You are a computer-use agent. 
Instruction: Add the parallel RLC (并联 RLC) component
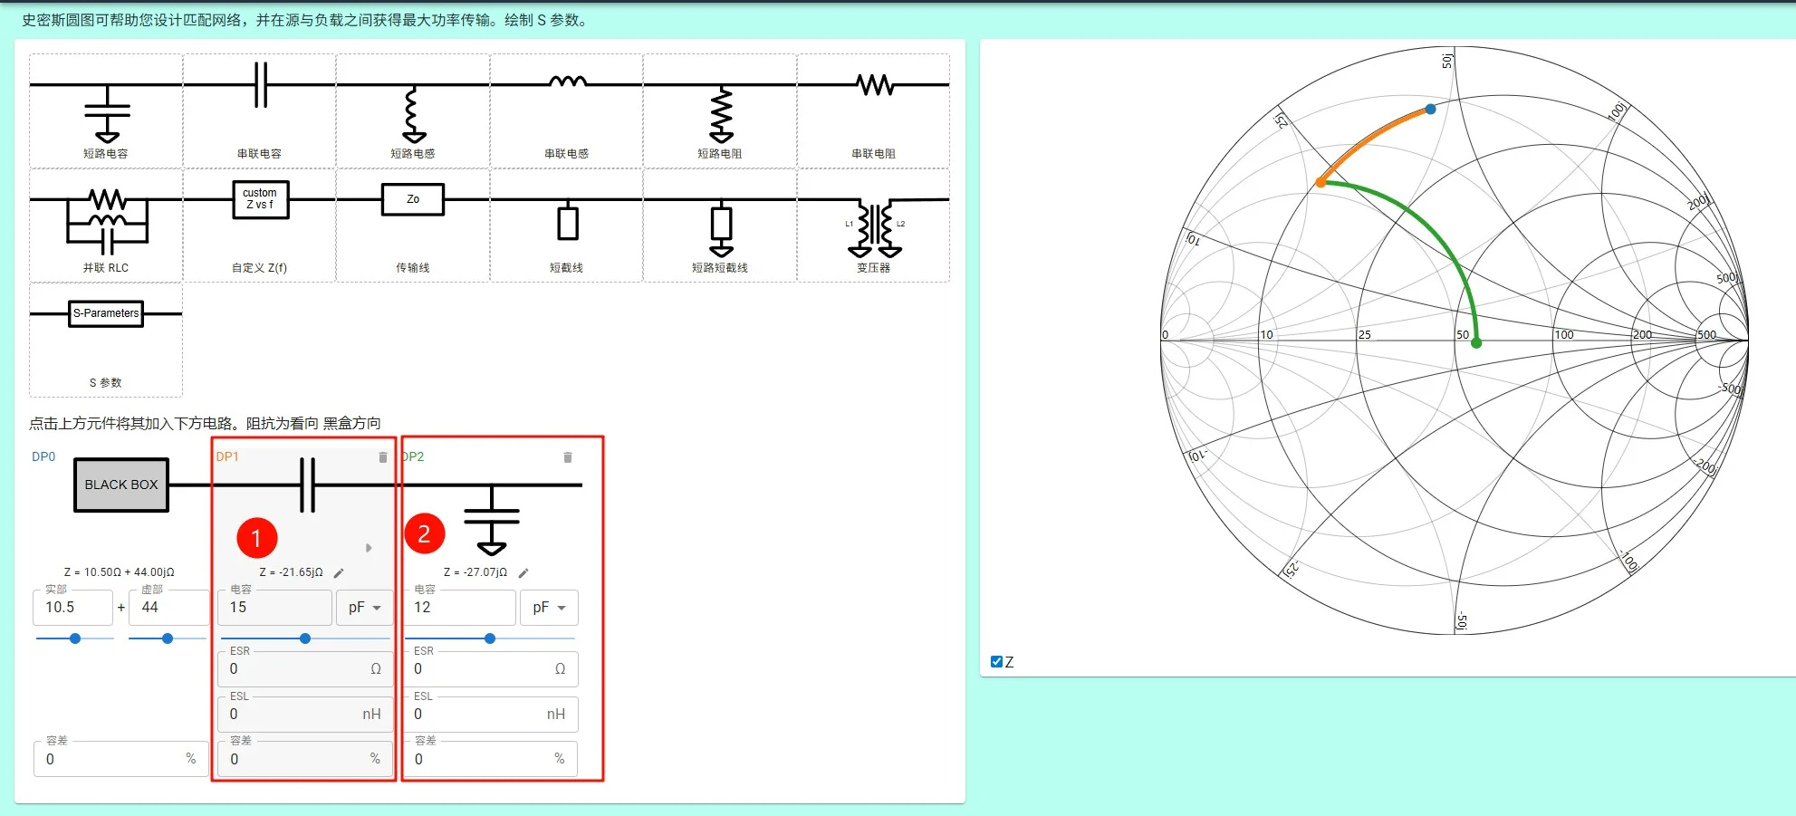pos(106,225)
